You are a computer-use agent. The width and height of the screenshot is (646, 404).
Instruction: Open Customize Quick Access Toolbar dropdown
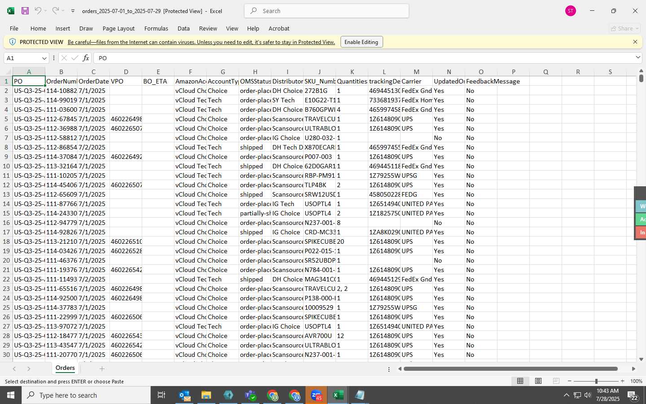click(73, 11)
